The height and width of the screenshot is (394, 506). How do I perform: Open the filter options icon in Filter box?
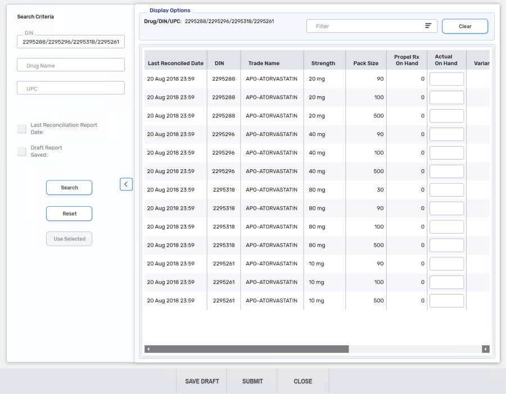428,26
